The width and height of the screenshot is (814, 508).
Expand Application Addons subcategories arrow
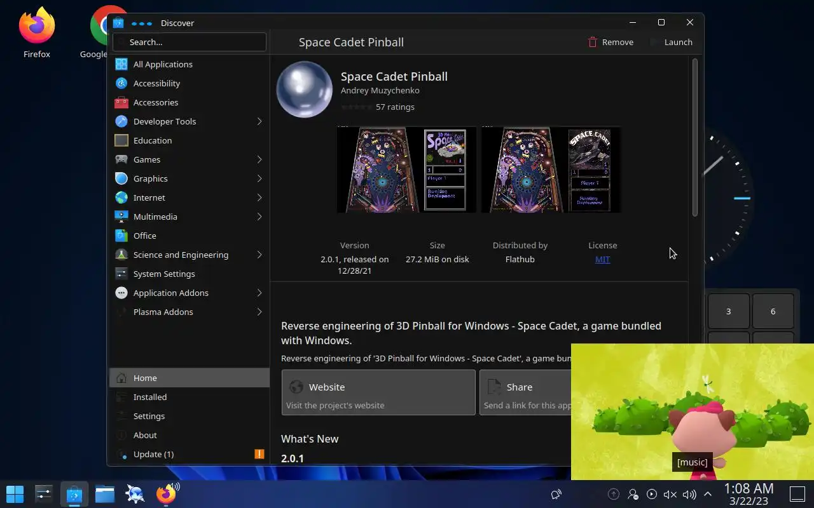pyautogui.click(x=259, y=293)
